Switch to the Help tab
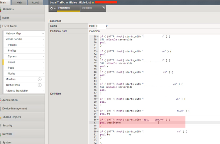Image resolution: width=220 pixels, height=144 pixels. click(x=19, y=3)
